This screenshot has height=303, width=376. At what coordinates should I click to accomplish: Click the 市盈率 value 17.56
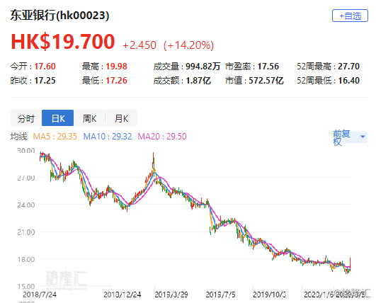[268, 67]
